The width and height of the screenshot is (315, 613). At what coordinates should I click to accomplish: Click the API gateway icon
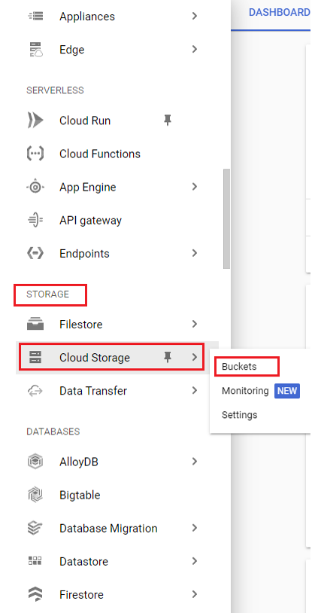tap(35, 221)
